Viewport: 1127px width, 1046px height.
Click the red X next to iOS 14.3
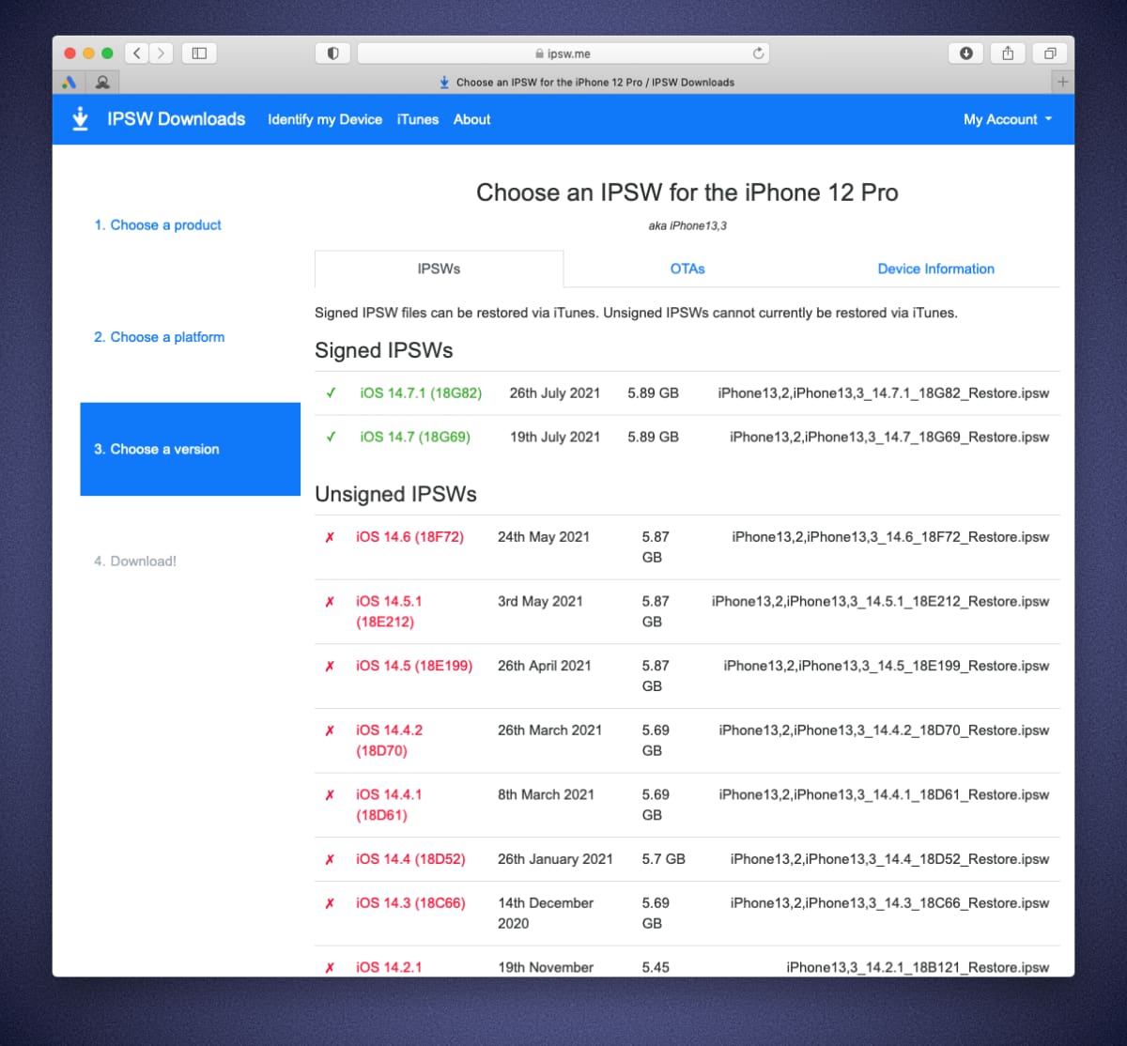(330, 903)
